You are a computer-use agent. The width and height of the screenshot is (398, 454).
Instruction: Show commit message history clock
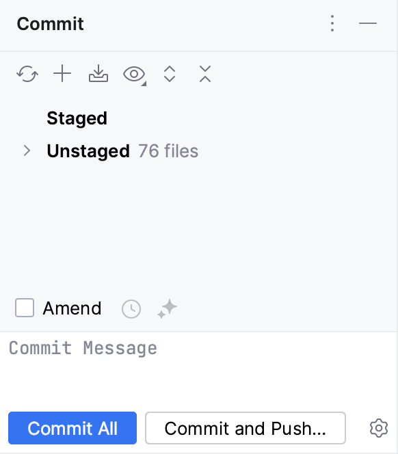coord(131,309)
